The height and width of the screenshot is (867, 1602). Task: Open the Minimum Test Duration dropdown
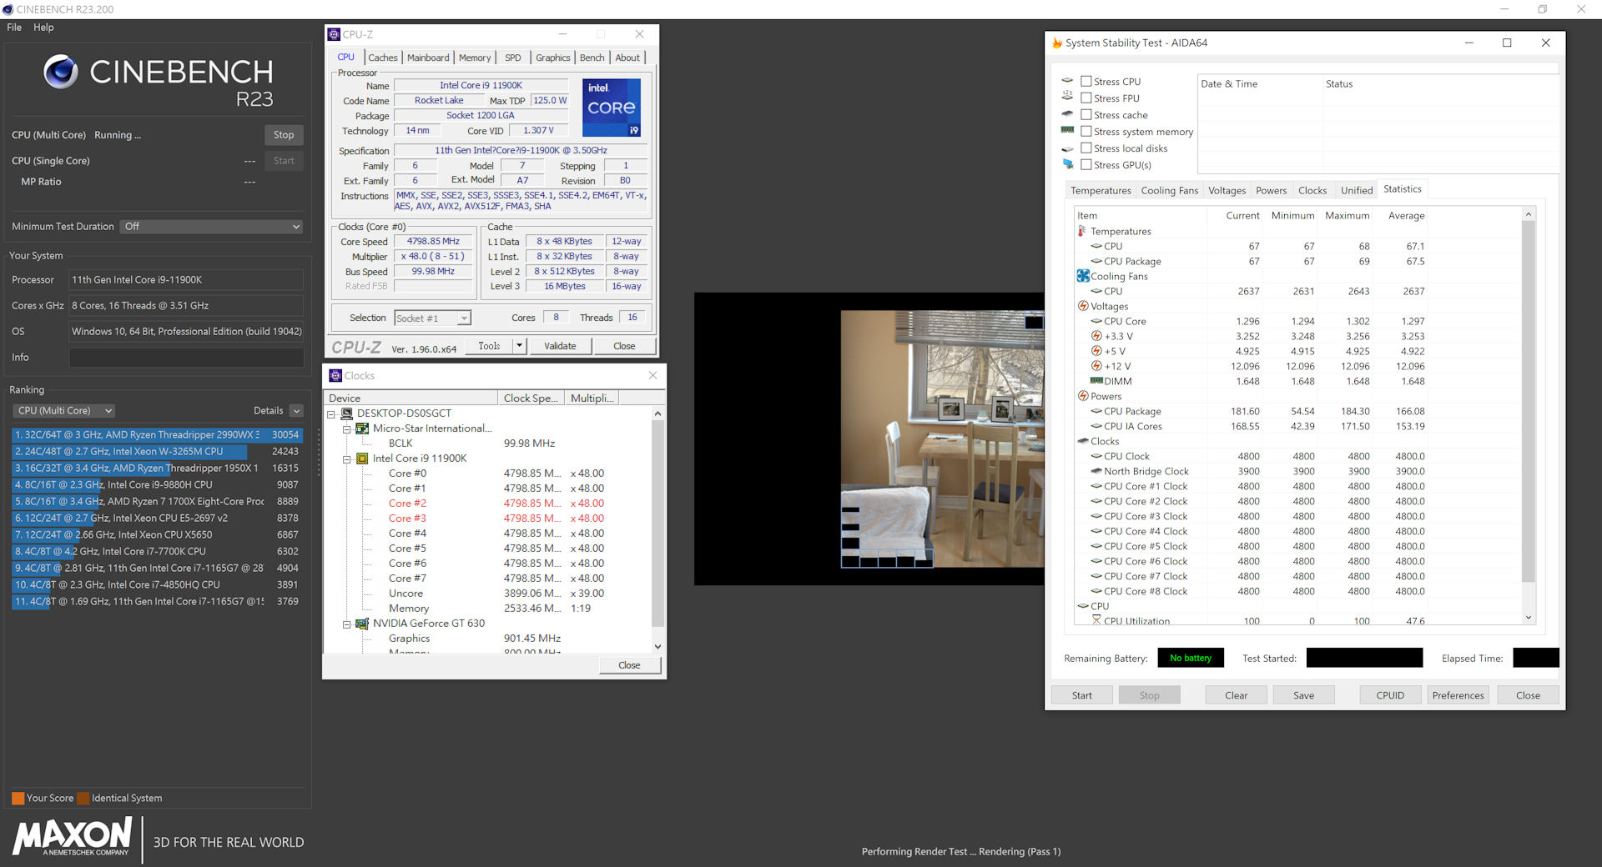coord(211,226)
